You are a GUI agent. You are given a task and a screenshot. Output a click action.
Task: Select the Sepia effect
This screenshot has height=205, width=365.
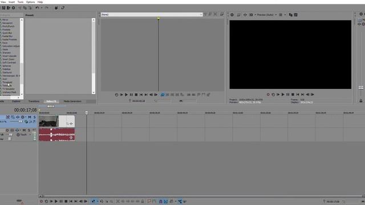click(x=5, y=50)
